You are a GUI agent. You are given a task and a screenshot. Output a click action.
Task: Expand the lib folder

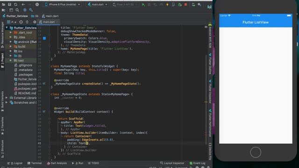(10, 56)
